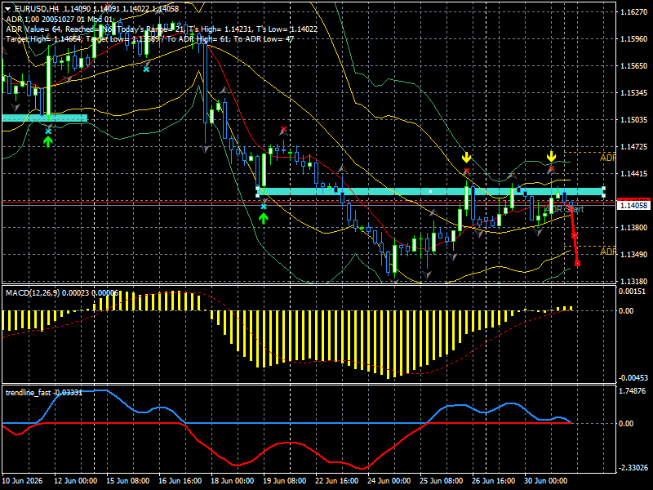Click the '24 Jun 00:00' time axis label

pyautogui.click(x=389, y=481)
